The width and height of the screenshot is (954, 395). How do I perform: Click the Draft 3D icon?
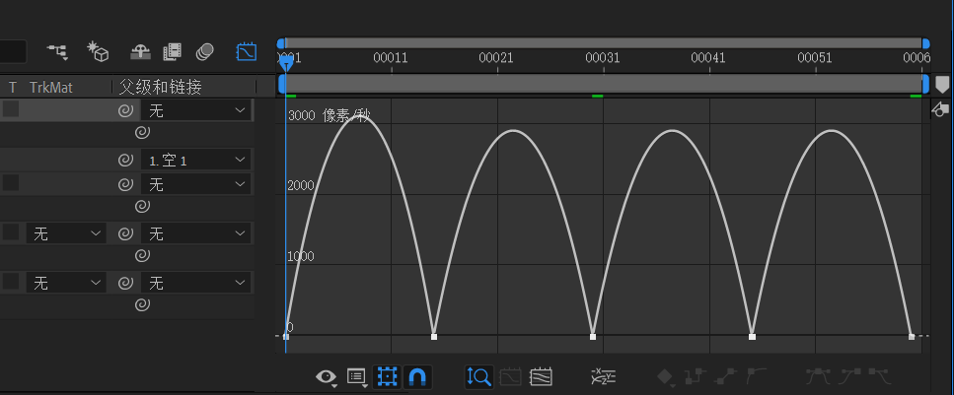tap(98, 50)
